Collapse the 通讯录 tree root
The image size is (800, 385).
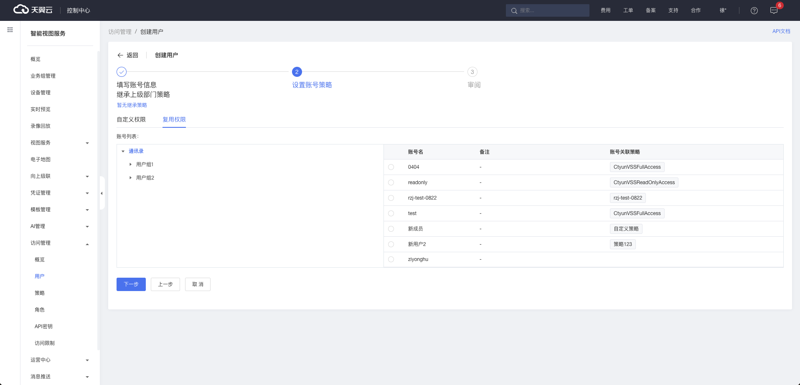[x=123, y=151]
